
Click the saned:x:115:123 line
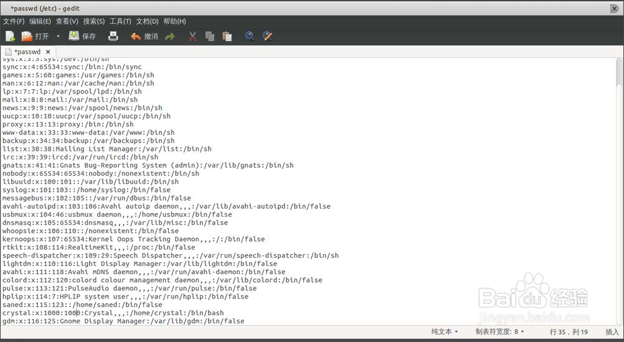(82, 305)
